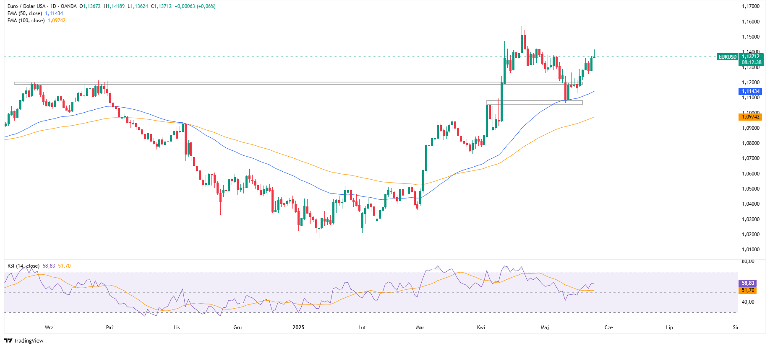Click the EMA 50 legend value 1,11434
Image resolution: width=770 pixels, height=348 pixels.
click(54, 13)
